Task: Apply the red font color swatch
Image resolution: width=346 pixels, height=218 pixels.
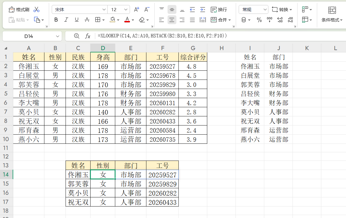Action: tap(127, 20)
